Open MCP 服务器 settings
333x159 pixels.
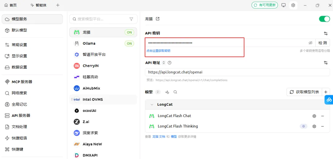[32, 82]
